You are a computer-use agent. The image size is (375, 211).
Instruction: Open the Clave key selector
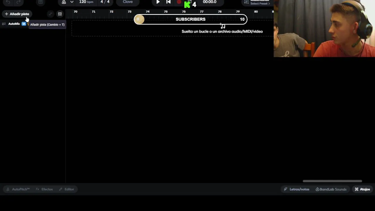(128, 2)
